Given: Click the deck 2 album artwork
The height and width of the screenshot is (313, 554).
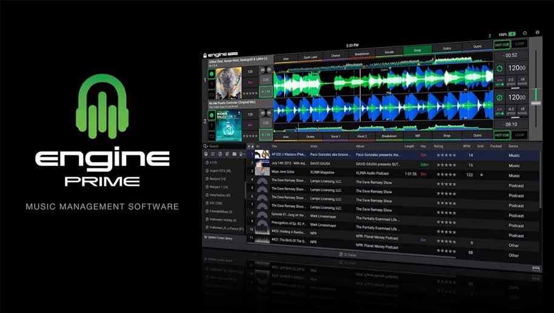Looking at the screenshot, I should 229,125.
